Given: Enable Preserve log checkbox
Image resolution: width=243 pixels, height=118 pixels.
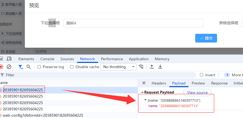Looking at the screenshot, I should pos(39,67).
